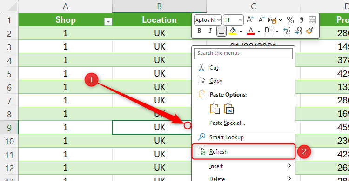Select cell A9 containing 1
349x181 pixels.
pos(65,128)
